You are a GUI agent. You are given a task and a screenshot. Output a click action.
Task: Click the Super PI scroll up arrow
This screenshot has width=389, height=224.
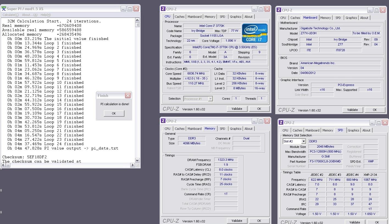tap(137, 20)
